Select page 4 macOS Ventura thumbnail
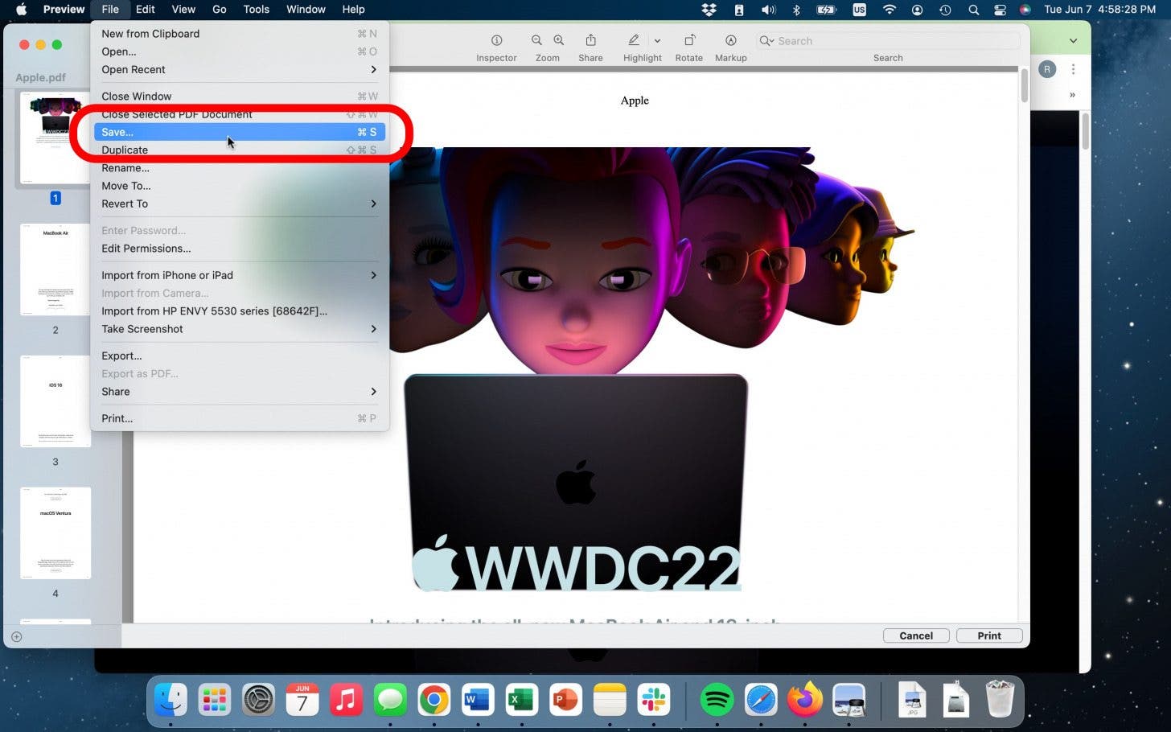Viewport: 1171px width, 732px height. (55, 533)
